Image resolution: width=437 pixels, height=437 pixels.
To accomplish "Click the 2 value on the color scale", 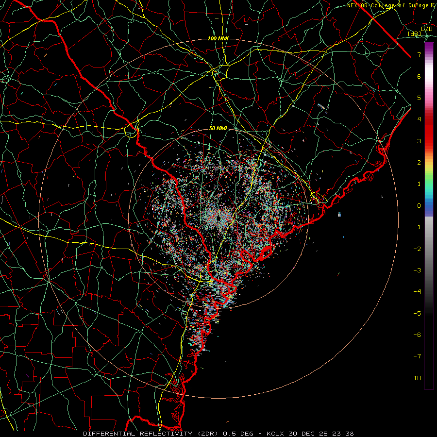I will [419, 163].
